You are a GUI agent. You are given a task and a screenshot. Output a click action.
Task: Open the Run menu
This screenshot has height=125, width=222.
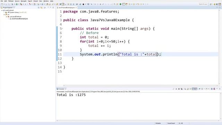pos(41,1)
